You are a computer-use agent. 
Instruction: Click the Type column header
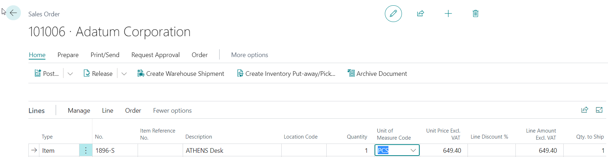[x=47, y=137]
